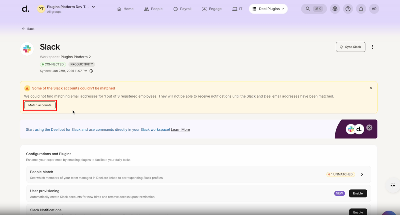
Task: Open the three-dot more options menu
Action: (372, 47)
